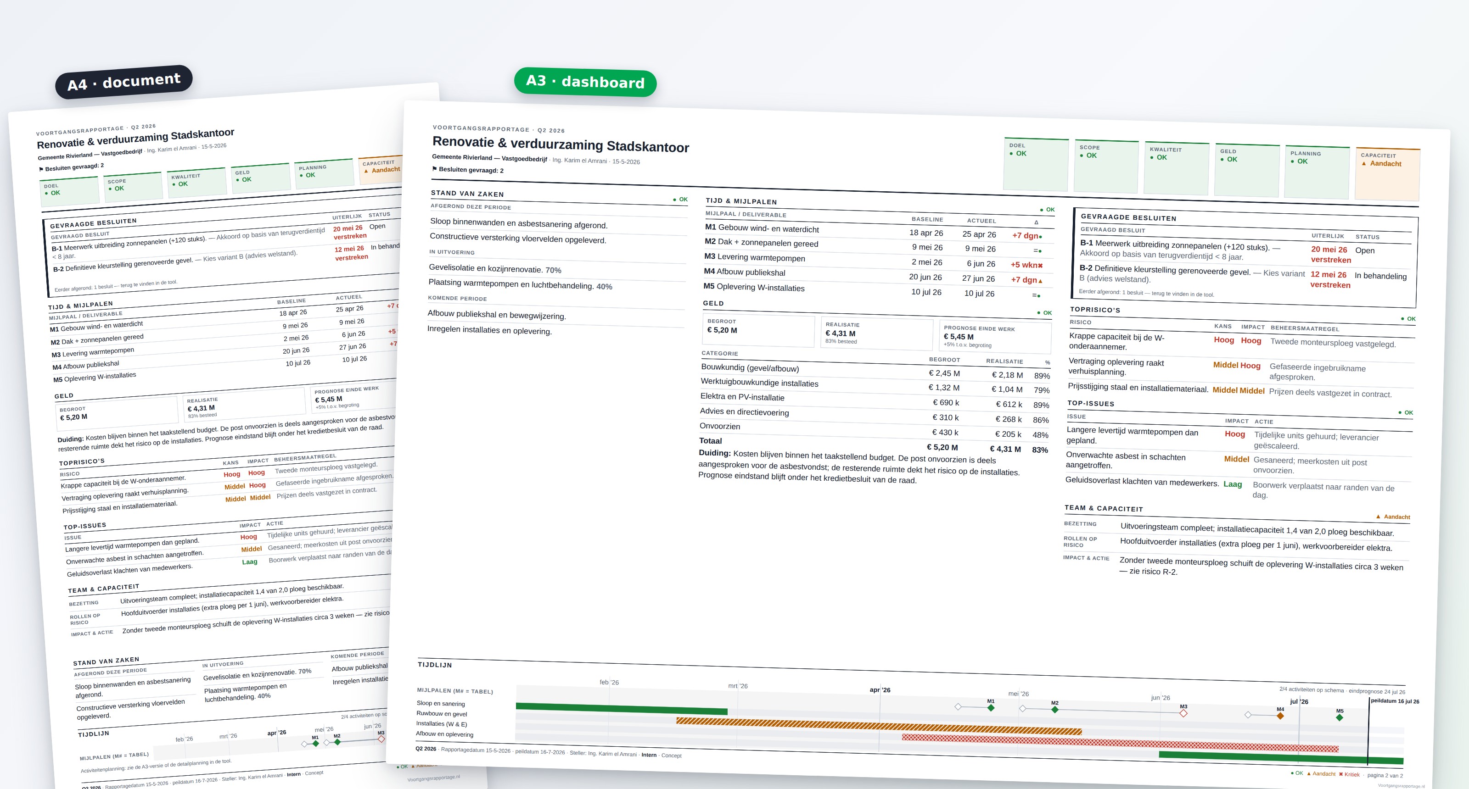Click the "In behandeling" status for B-2 on the A3 dashboard
Screen dimensions: 1469x789
tap(1380, 276)
